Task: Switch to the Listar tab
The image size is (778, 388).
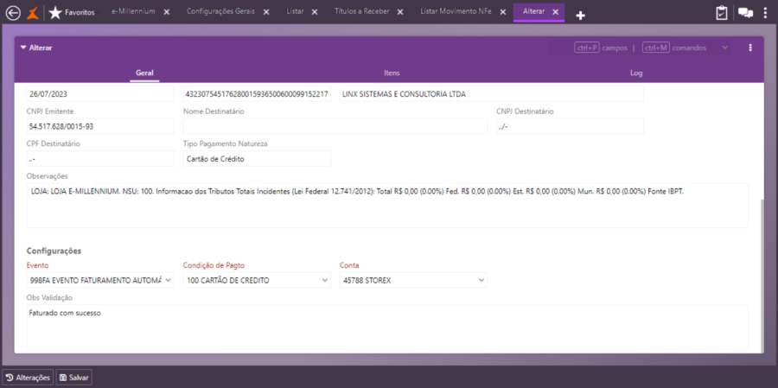Action: tap(296, 11)
